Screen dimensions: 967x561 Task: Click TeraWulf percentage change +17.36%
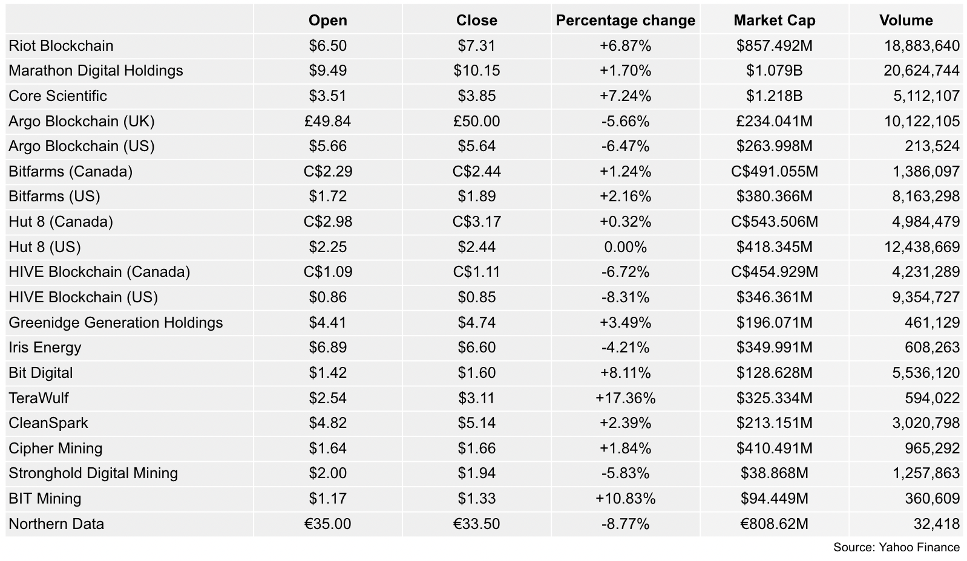click(625, 398)
